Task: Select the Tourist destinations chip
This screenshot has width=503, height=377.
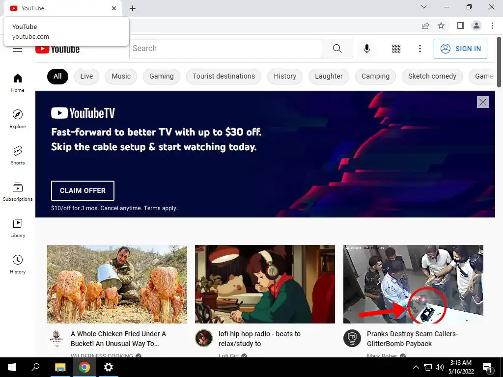Action: (224, 76)
